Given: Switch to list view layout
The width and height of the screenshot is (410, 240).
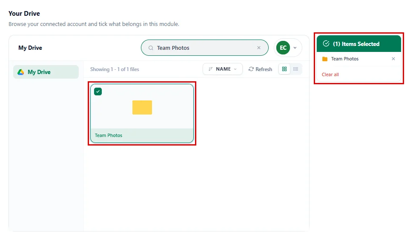Looking at the screenshot, I should (296, 69).
